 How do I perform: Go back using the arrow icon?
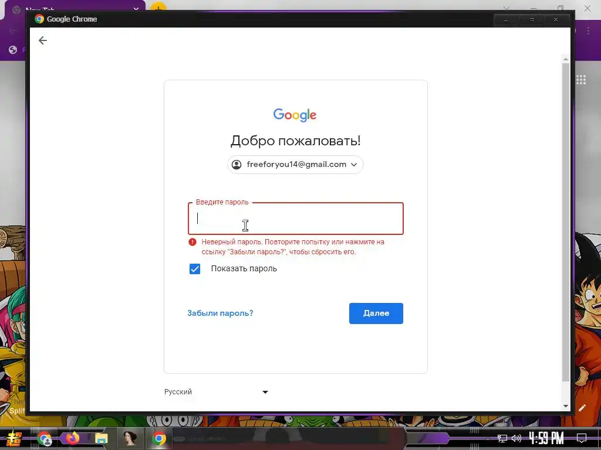[42, 40]
